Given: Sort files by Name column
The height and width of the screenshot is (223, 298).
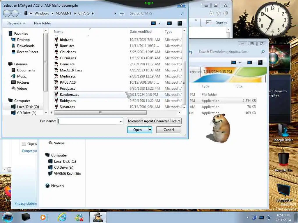Looking at the screenshot, I should (x=58, y=31).
